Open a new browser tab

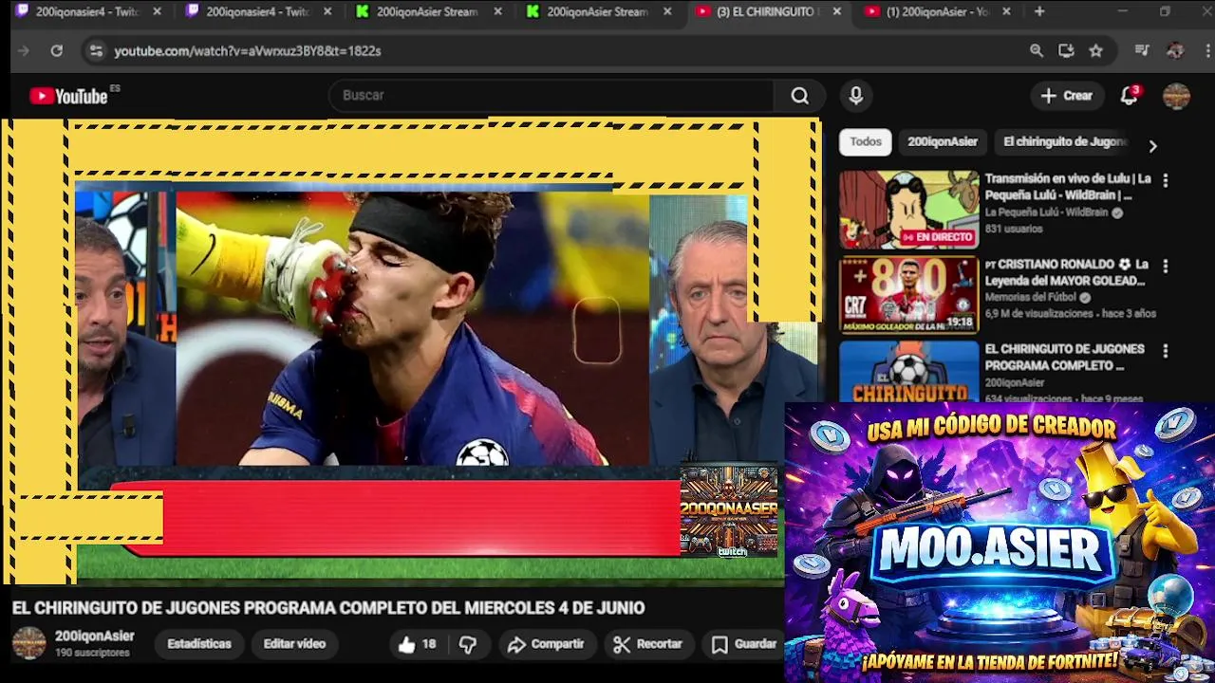pyautogui.click(x=1039, y=11)
